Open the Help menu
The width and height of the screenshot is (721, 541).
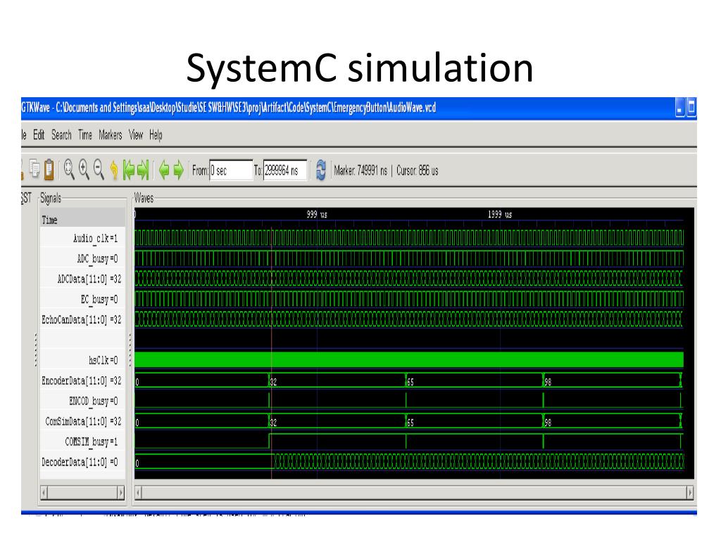[x=156, y=135]
